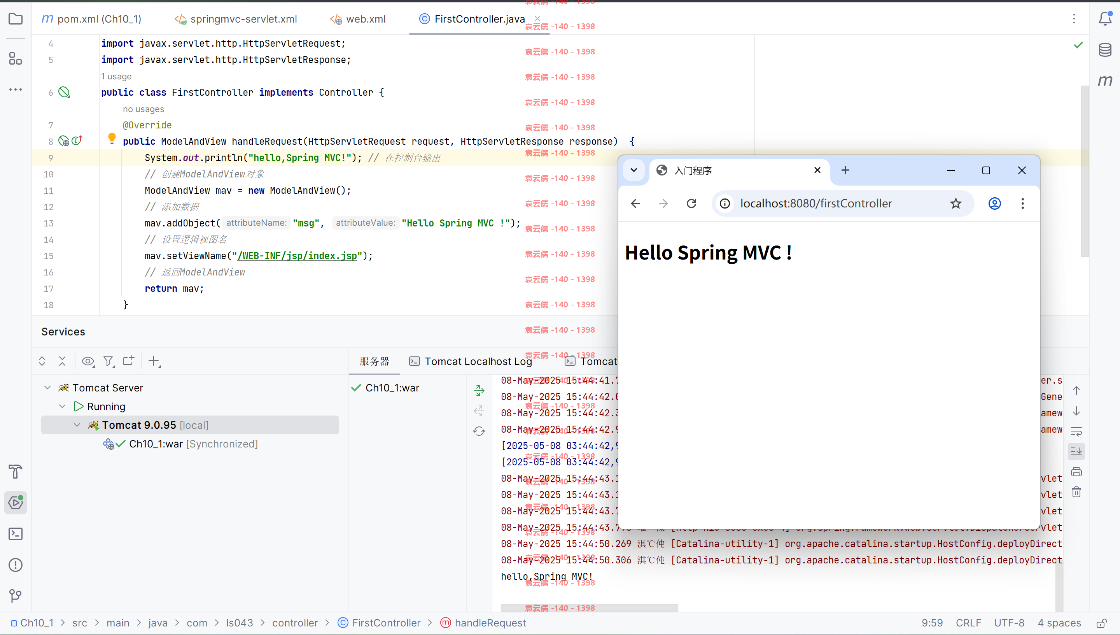
Task: Add a new service with plus icon
Action: 154,361
